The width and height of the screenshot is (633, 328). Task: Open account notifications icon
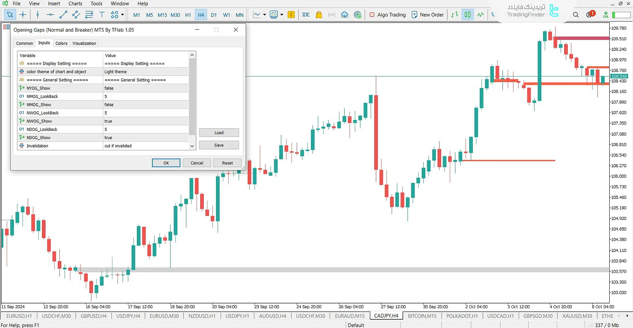(x=590, y=14)
